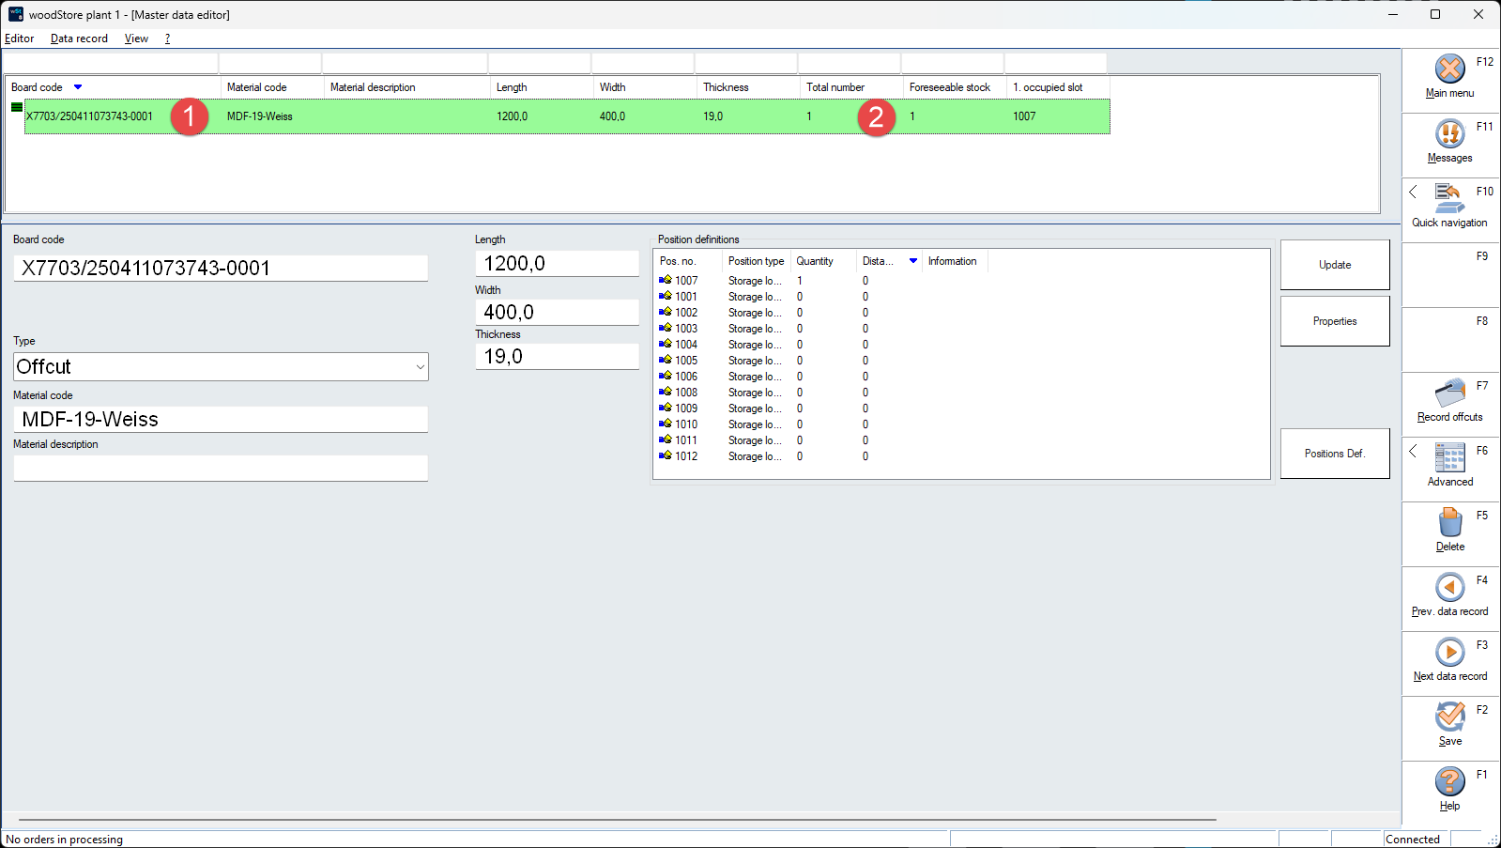The image size is (1501, 848).
Task: Click the Pos. no. column header
Action: pos(688,261)
